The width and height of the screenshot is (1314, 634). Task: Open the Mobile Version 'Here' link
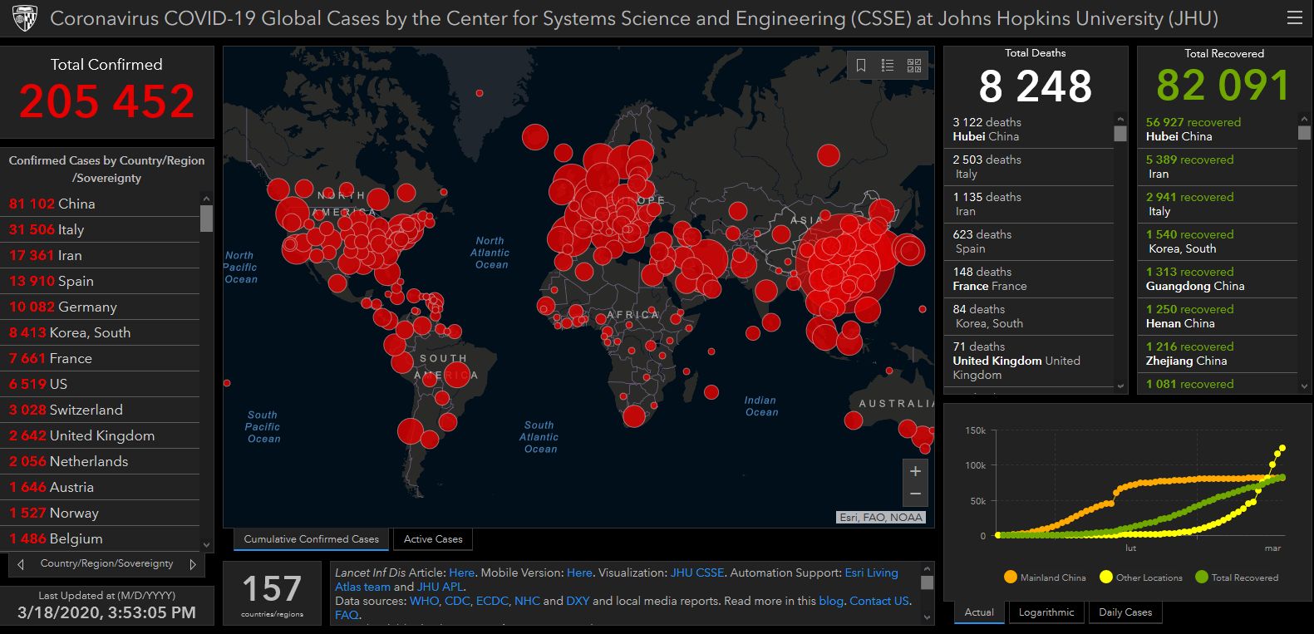pyautogui.click(x=579, y=573)
